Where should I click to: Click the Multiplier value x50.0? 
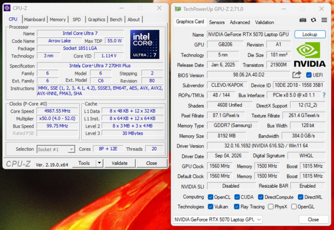57,118
